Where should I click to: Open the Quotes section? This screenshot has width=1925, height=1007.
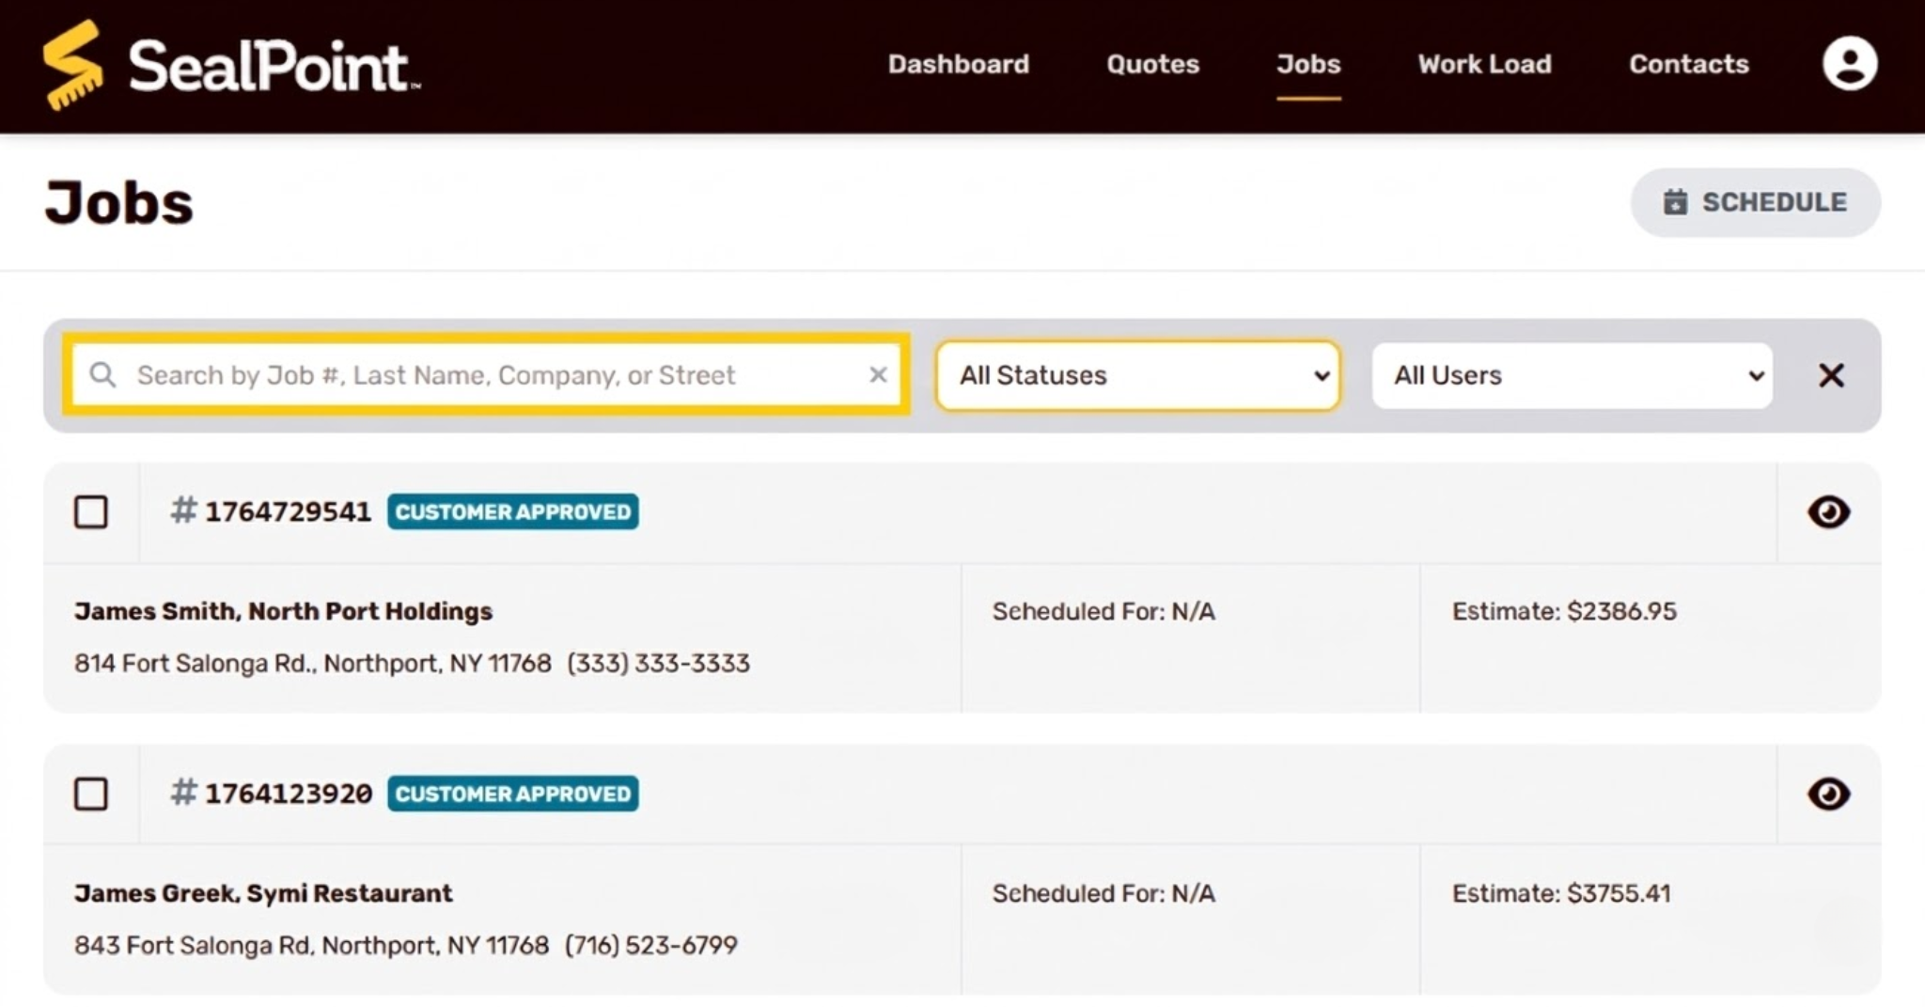[1152, 64]
